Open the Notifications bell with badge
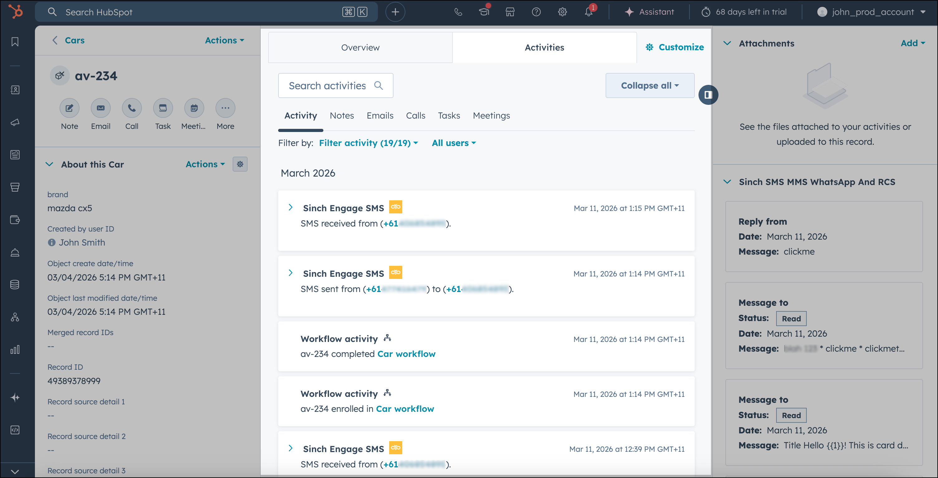This screenshot has height=478, width=938. 589,12
